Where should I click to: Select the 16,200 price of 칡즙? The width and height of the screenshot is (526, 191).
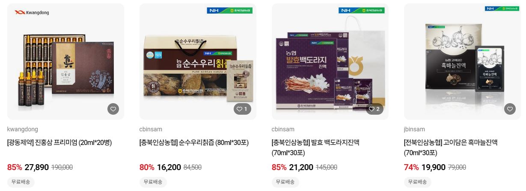(x=169, y=168)
